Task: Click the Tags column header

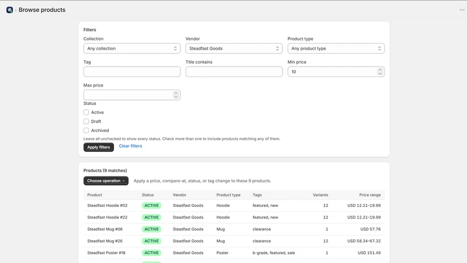Action: [257, 195]
